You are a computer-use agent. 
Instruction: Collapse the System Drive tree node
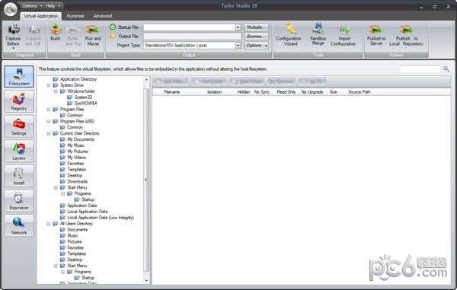point(49,85)
